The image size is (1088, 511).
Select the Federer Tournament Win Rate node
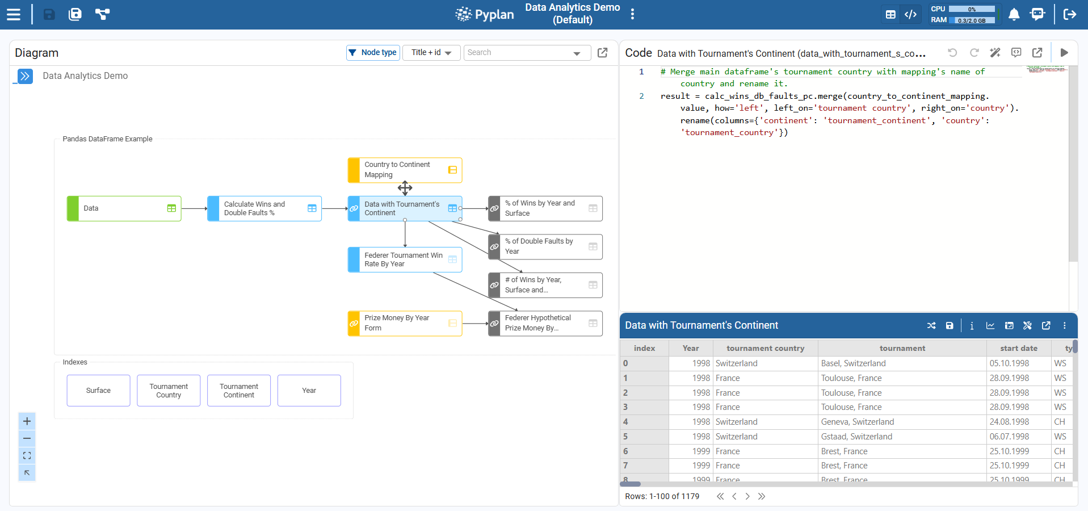coord(404,259)
